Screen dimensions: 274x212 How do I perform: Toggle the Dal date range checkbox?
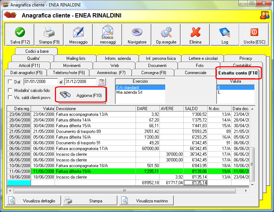10,82
